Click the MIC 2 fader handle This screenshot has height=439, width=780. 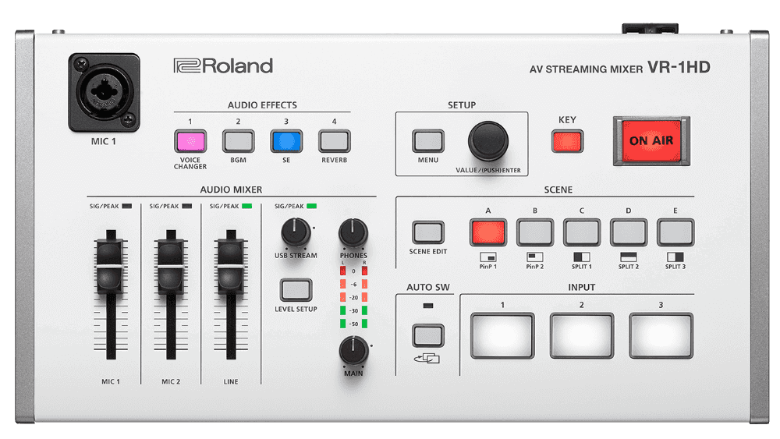coord(171,266)
